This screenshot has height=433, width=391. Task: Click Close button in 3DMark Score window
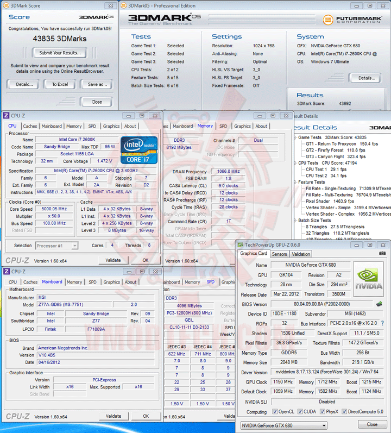click(97, 102)
